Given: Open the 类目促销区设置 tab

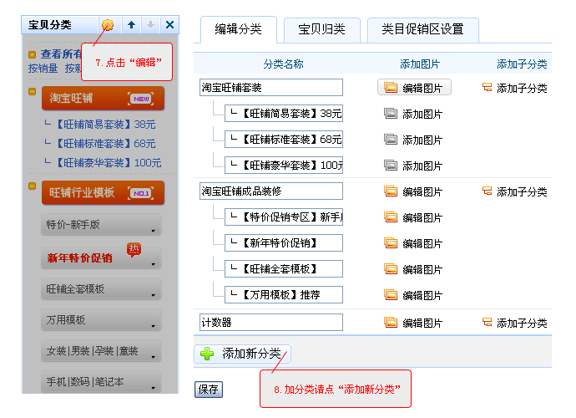Looking at the screenshot, I should [x=422, y=29].
